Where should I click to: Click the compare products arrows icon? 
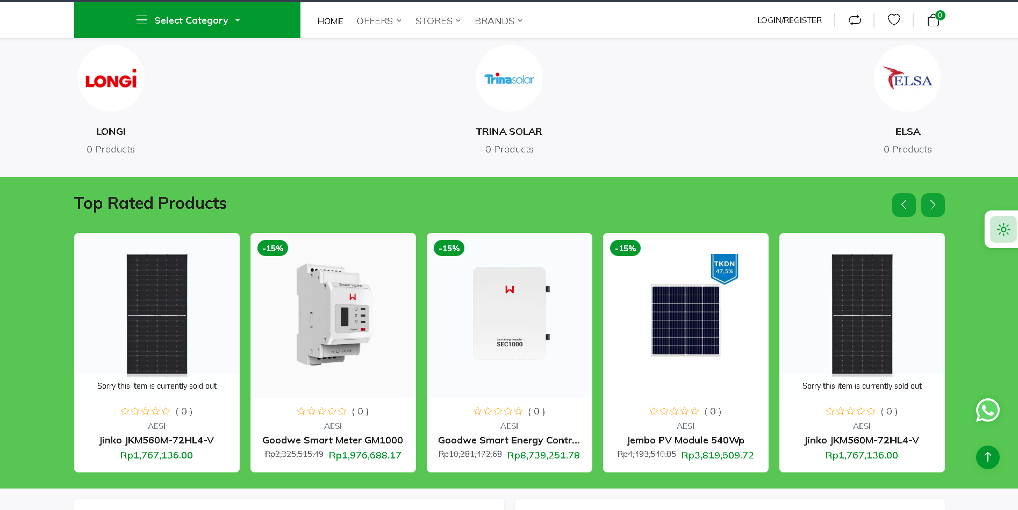pos(855,20)
